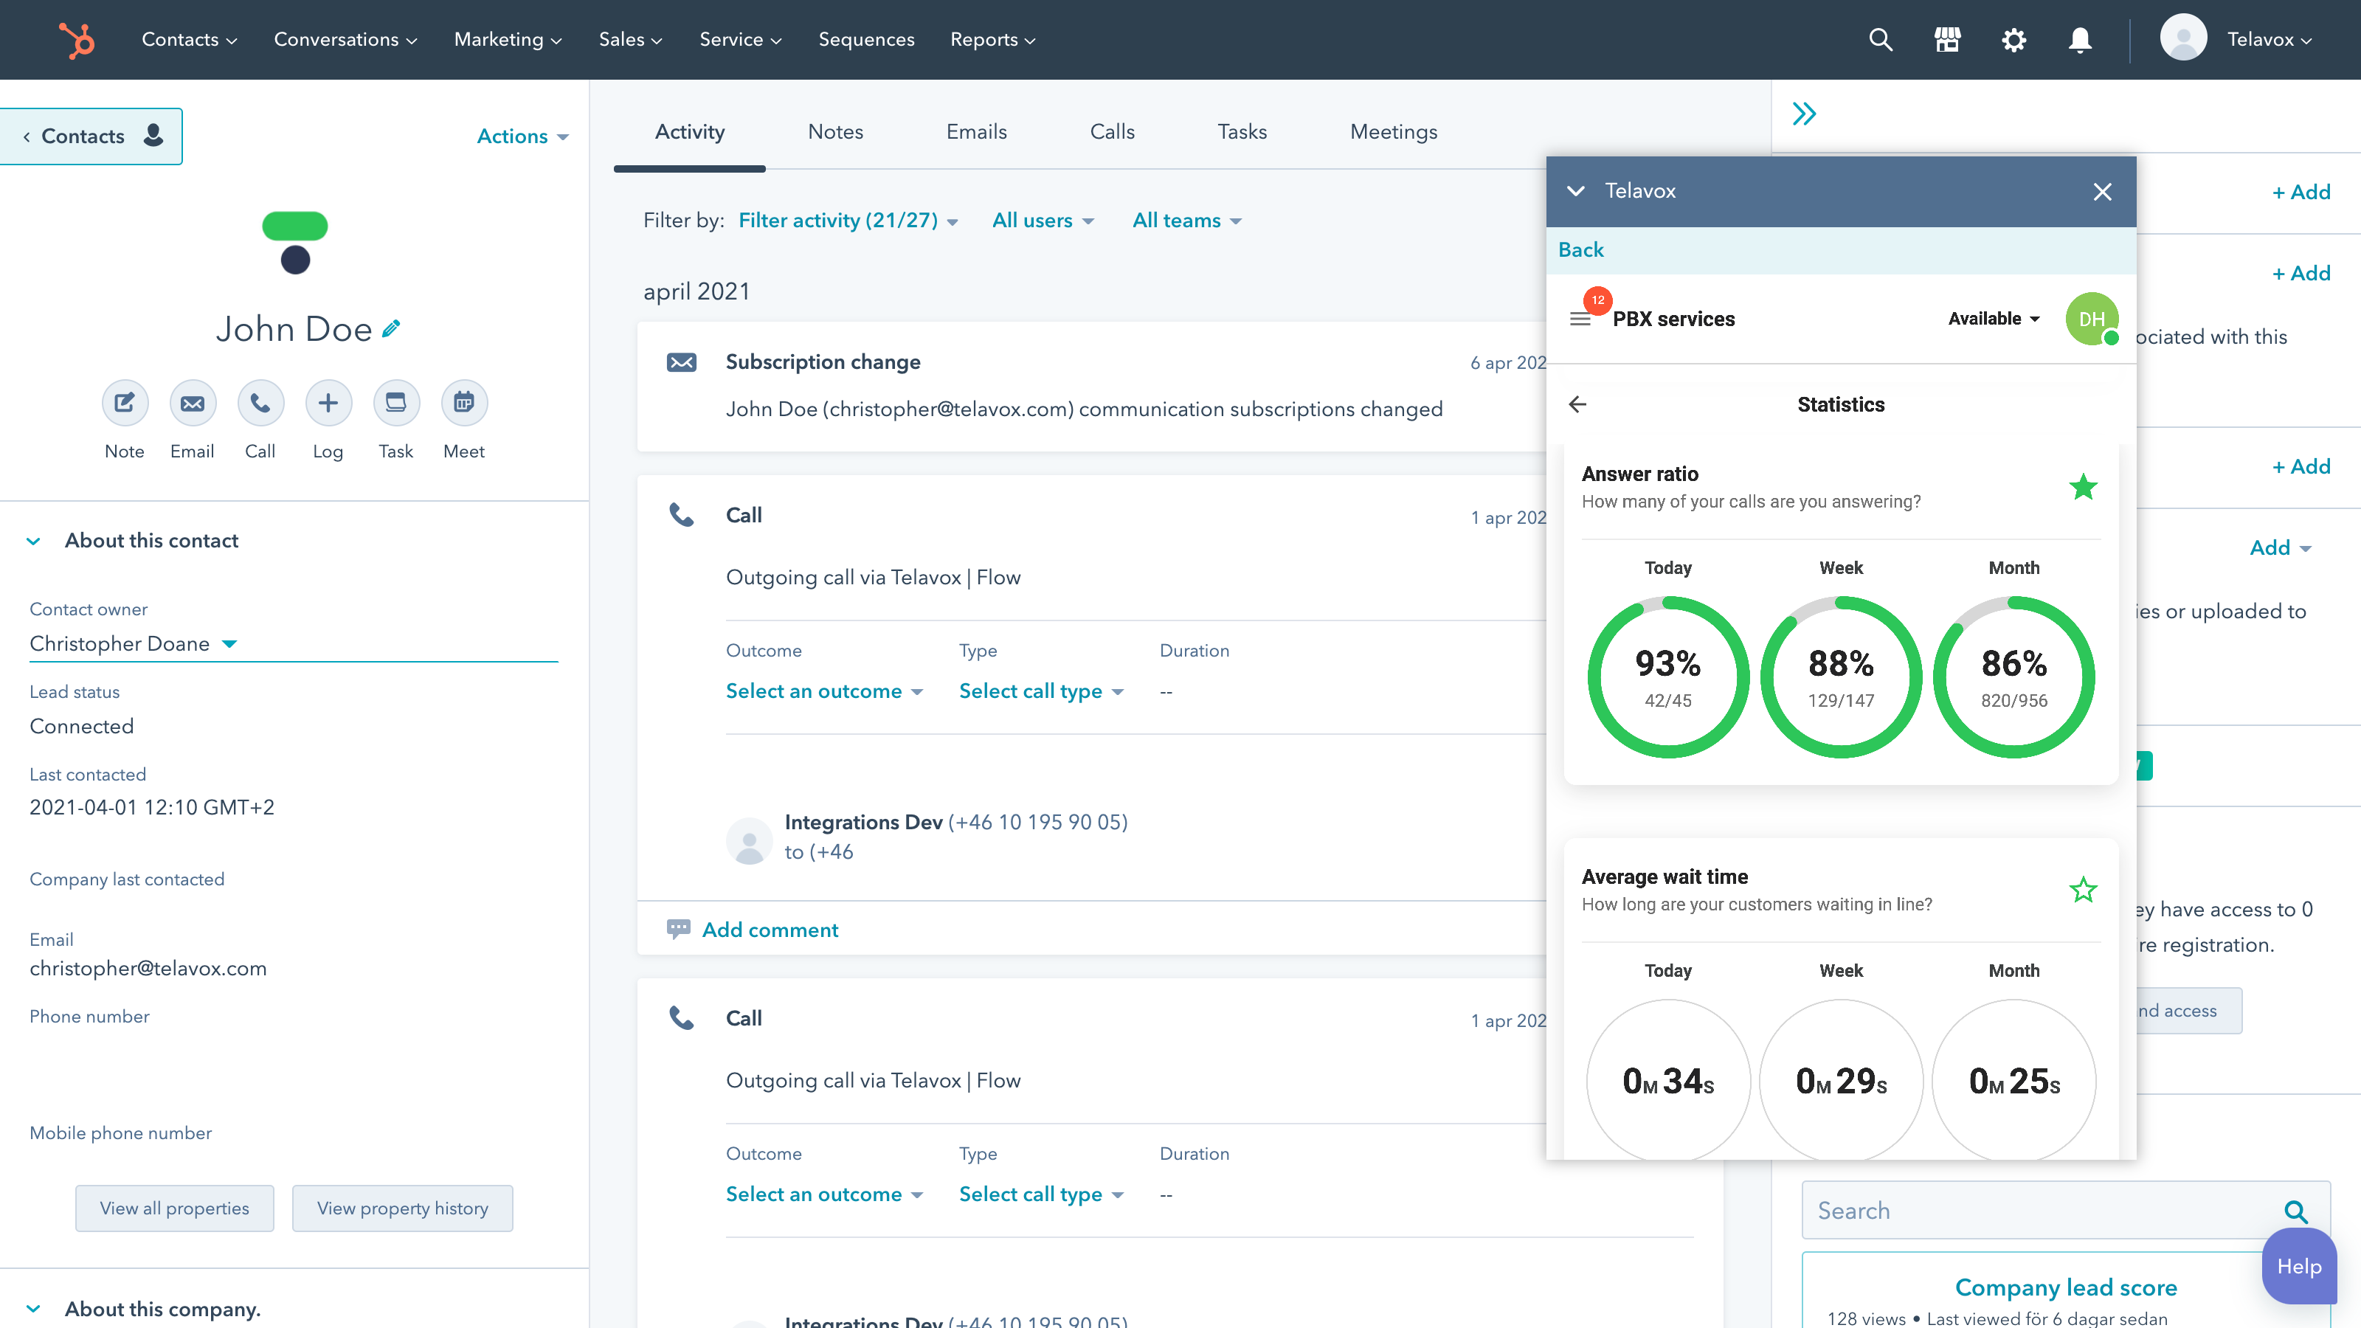Viewport: 2361px width, 1328px height.
Task: Close the Telavox widget
Action: [2103, 192]
